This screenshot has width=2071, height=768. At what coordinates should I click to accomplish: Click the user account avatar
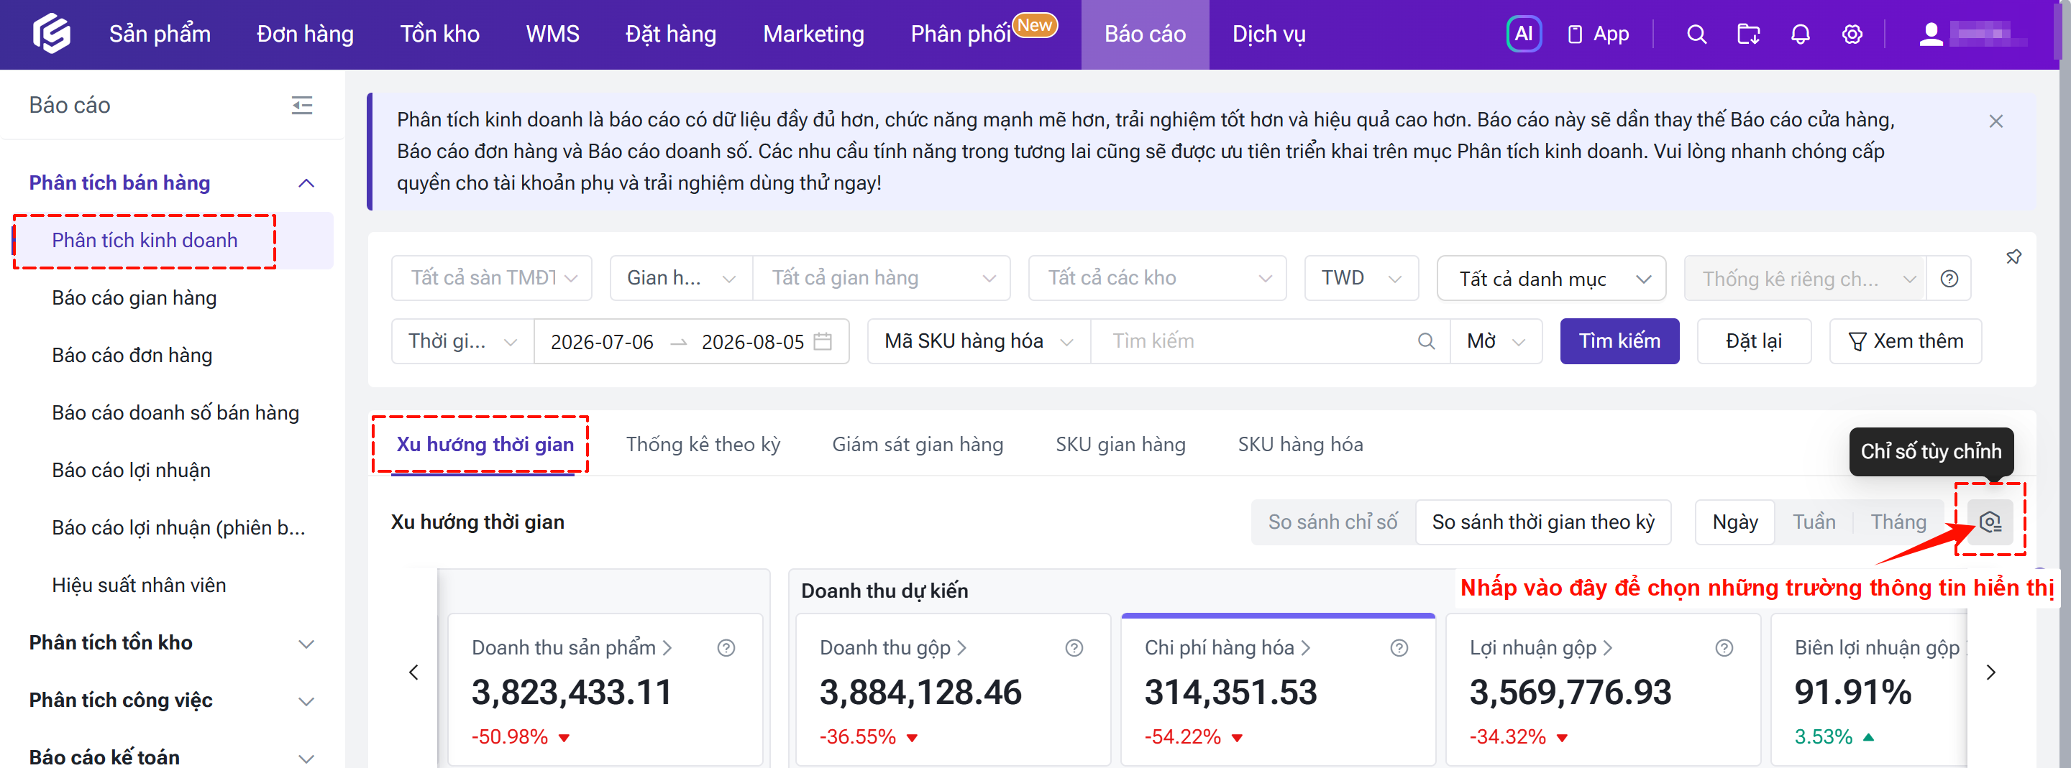tap(1931, 34)
